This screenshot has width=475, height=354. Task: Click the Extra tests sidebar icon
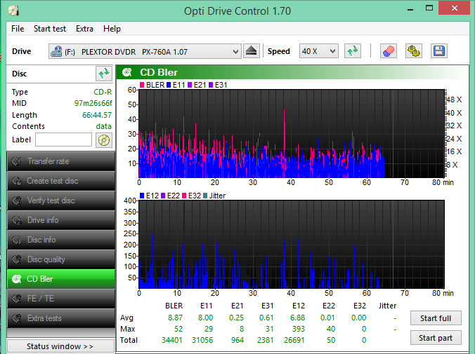16,318
